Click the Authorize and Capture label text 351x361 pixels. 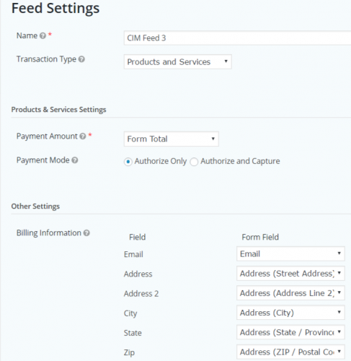(240, 161)
